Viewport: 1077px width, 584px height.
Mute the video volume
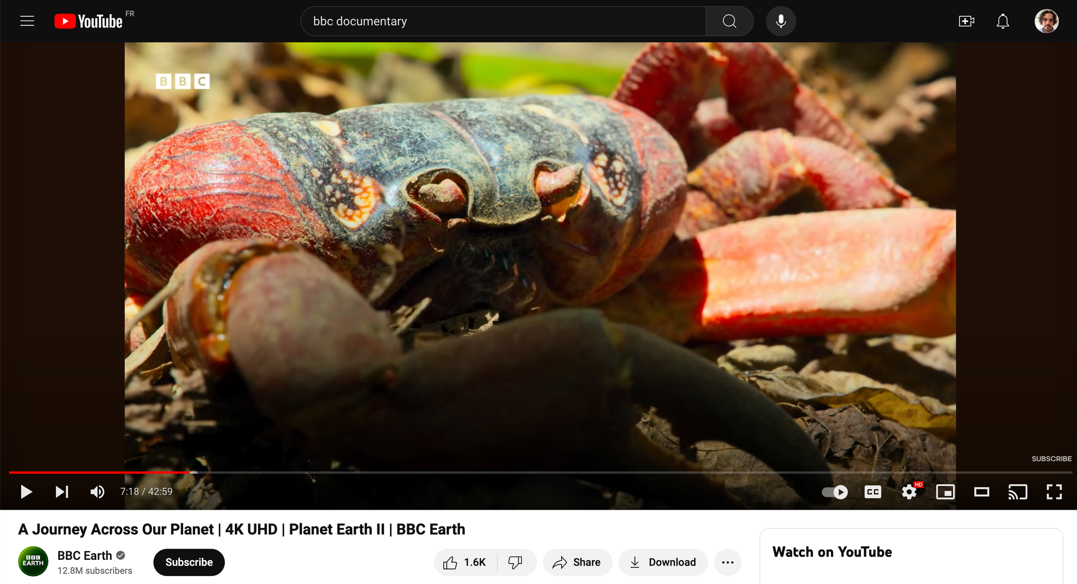click(97, 491)
